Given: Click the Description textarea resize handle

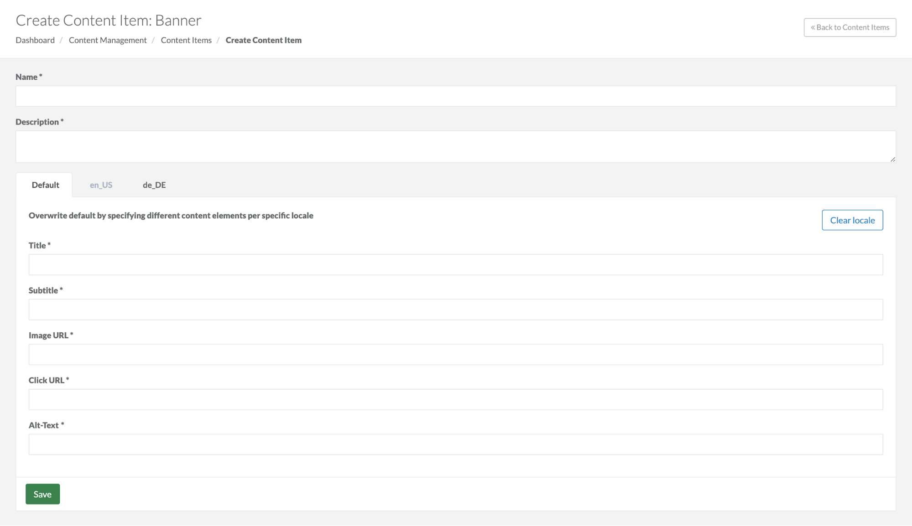Looking at the screenshot, I should (892, 159).
